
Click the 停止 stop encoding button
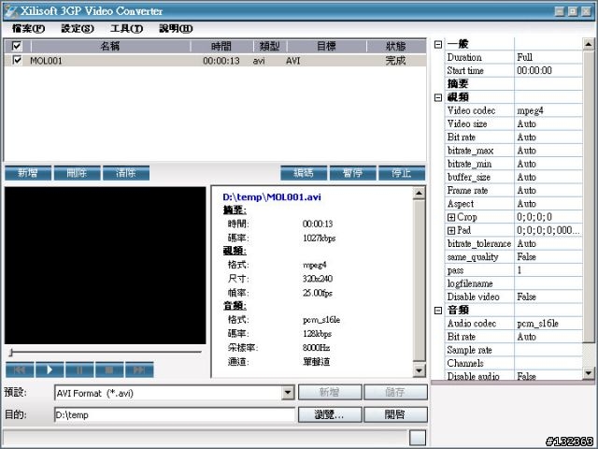click(x=402, y=173)
